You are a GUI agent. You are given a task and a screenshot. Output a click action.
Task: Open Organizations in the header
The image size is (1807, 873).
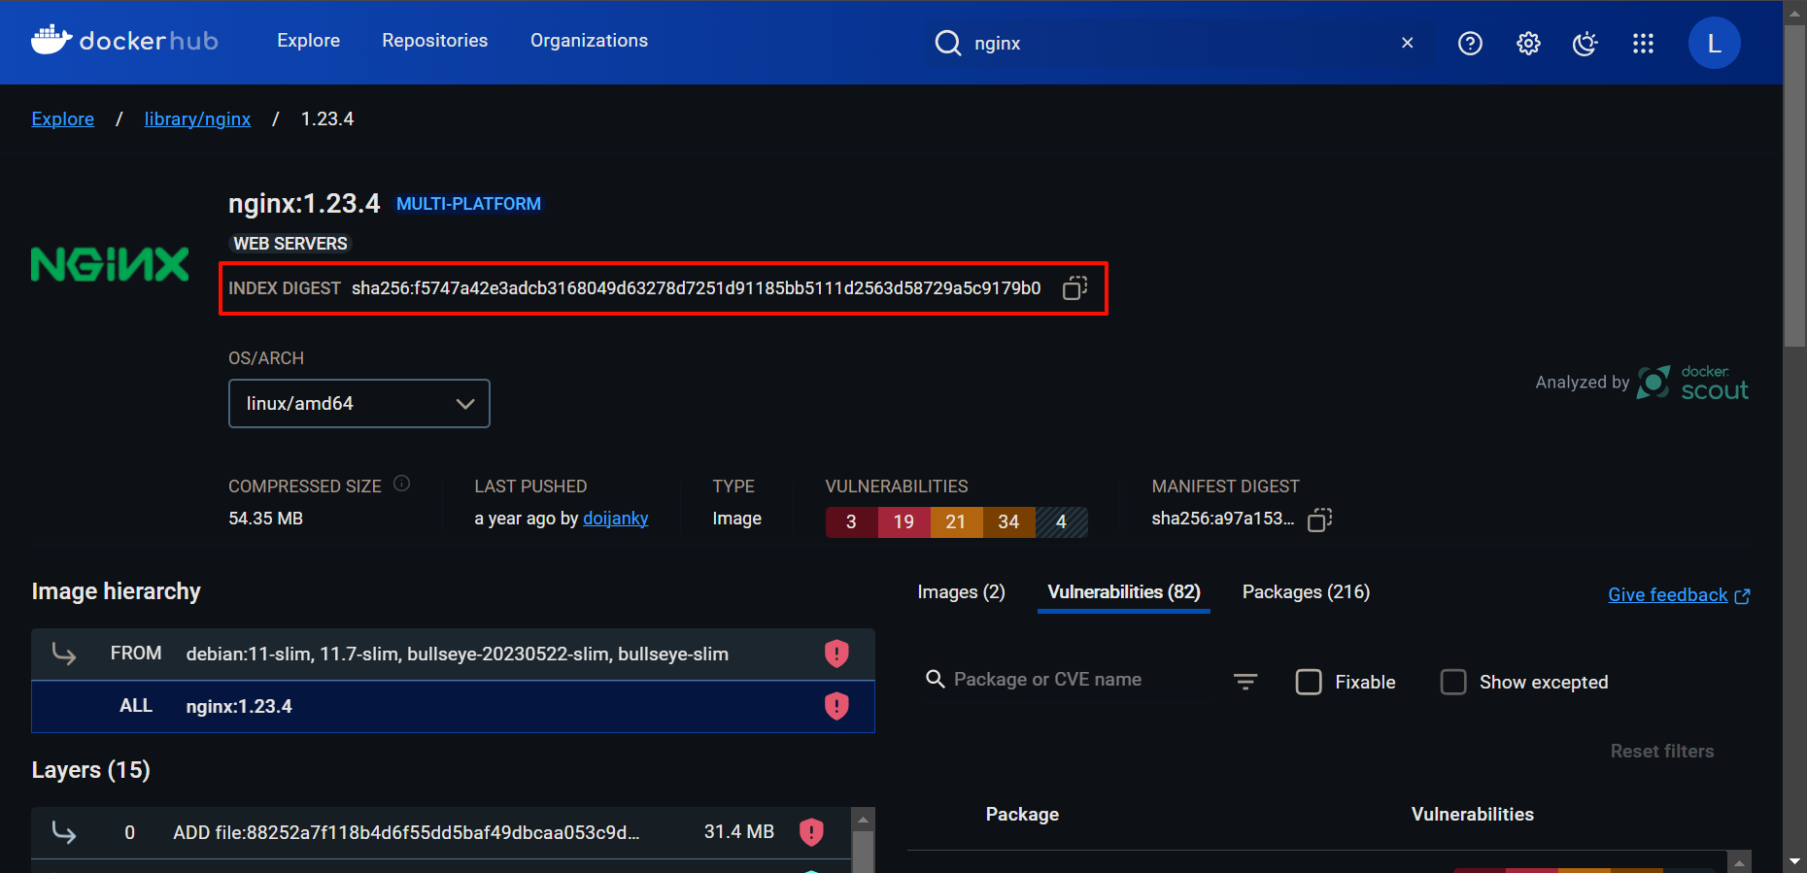[x=589, y=41]
